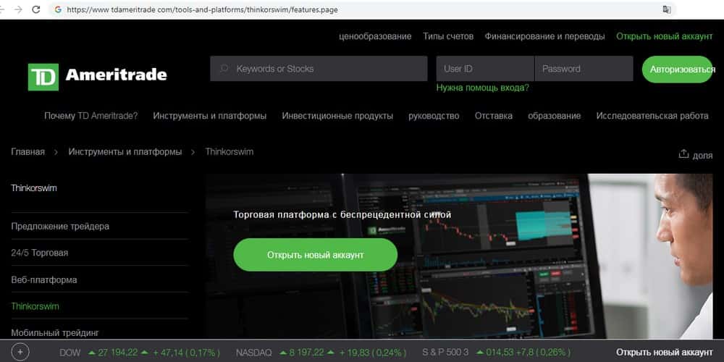Open the ценообразование link
This screenshot has height=362, width=724.
pyautogui.click(x=375, y=36)
